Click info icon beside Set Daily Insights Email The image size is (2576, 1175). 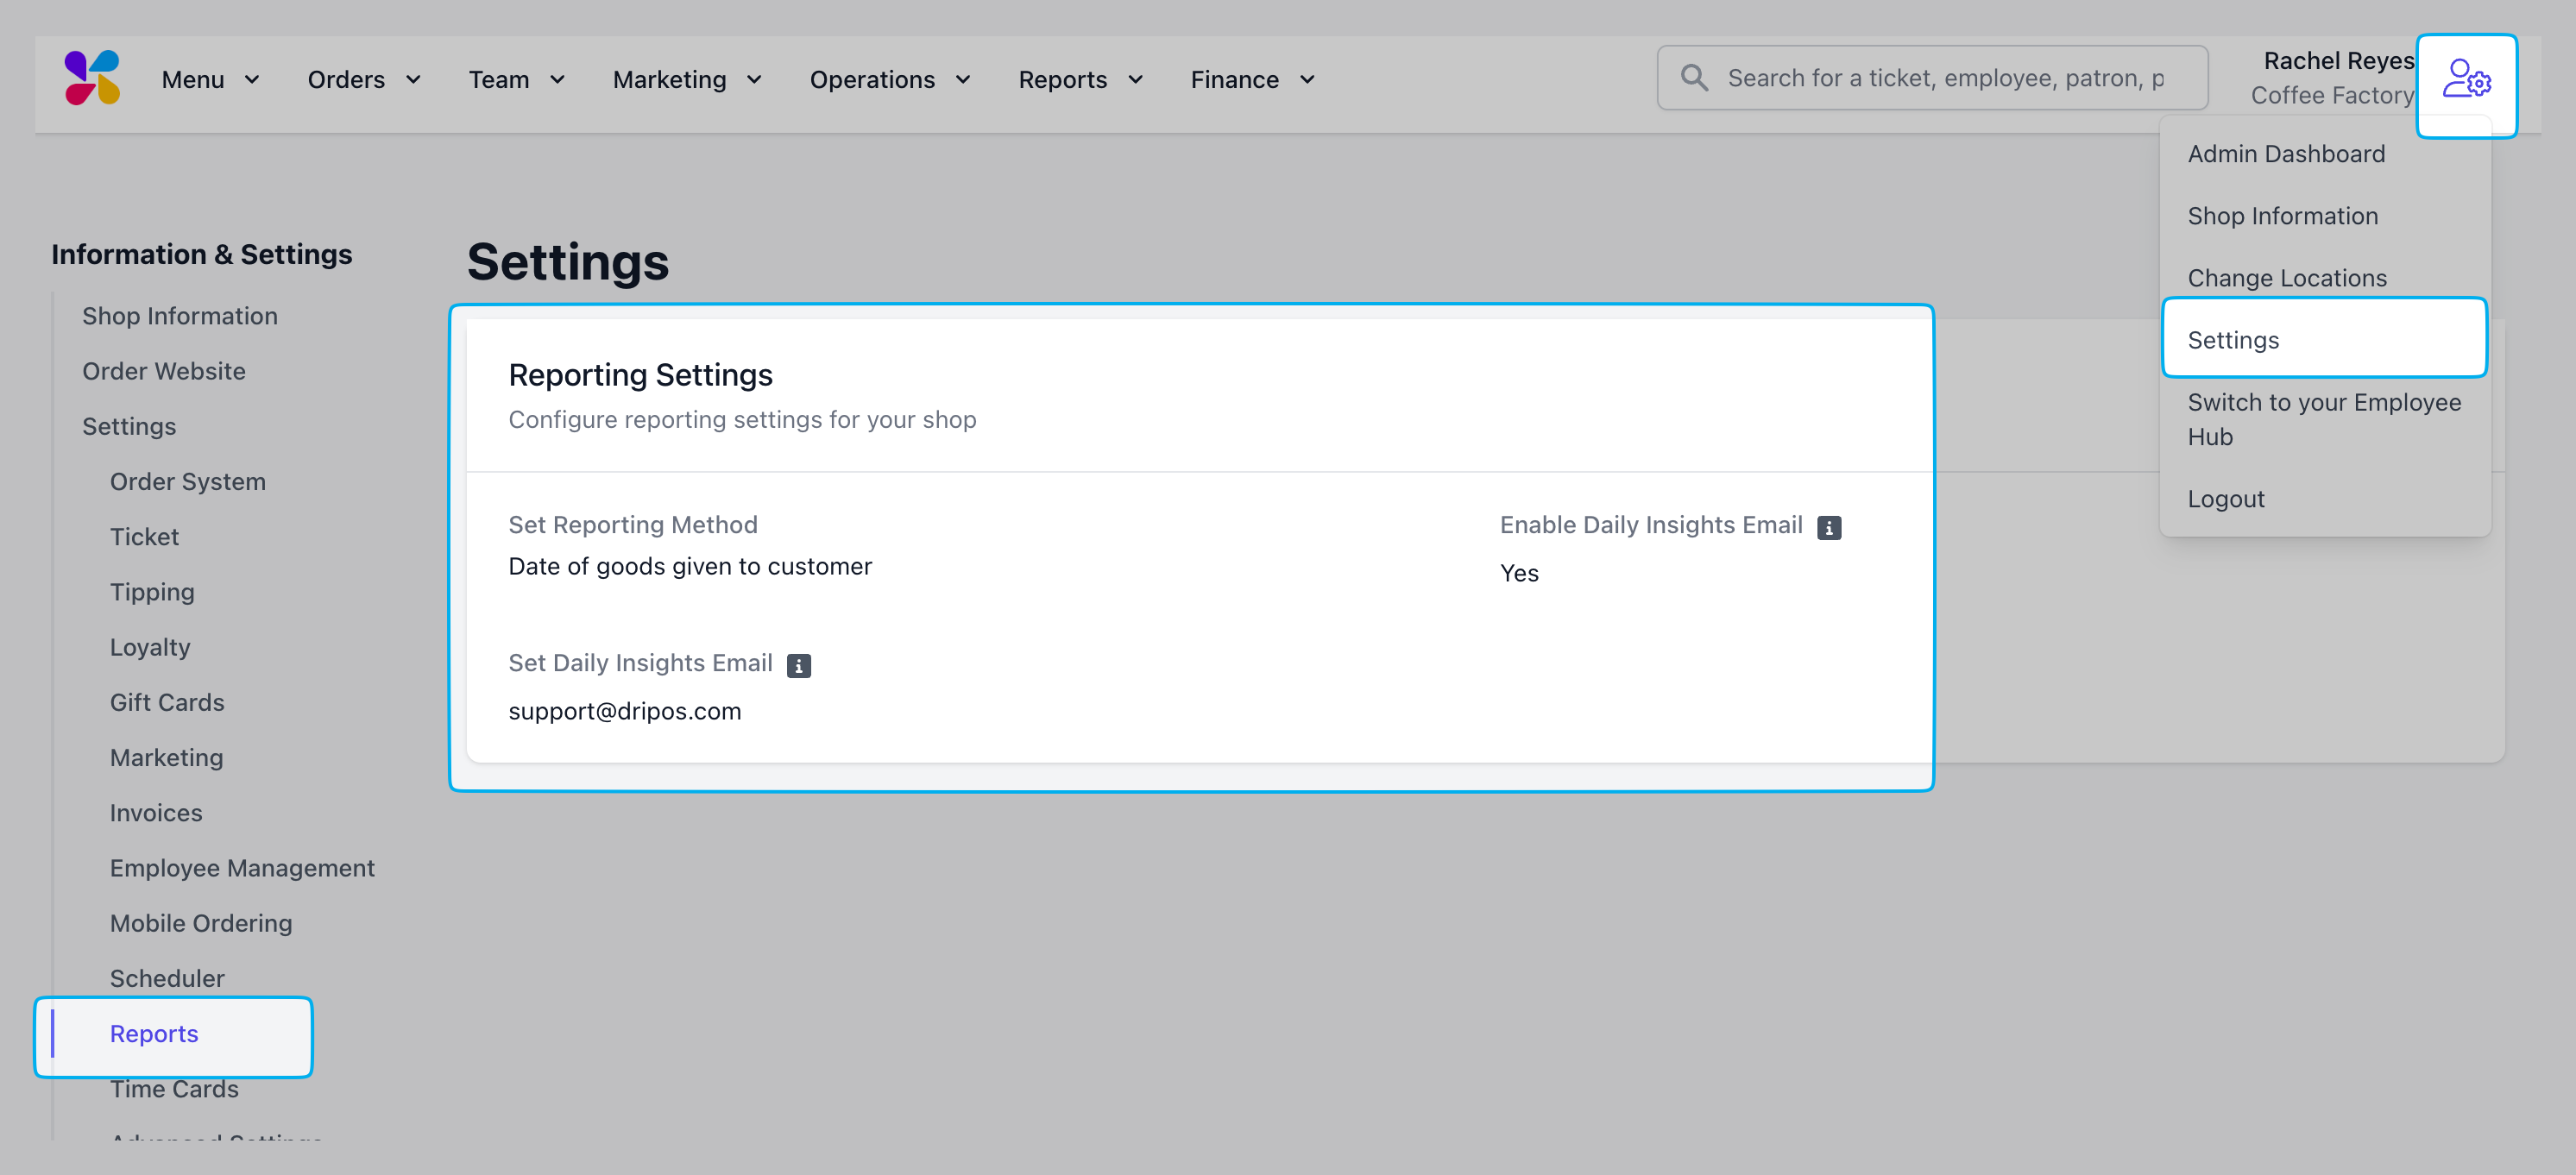click(x=798, y=666)
